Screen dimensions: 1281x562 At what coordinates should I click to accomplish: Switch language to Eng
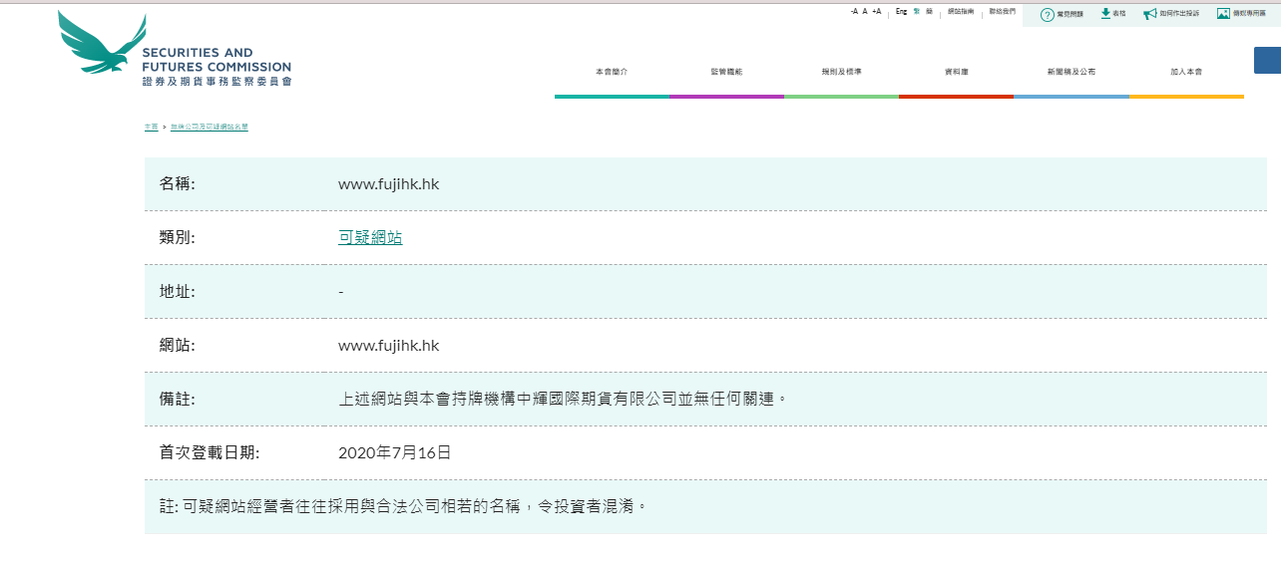pyautogui.click(x=901, y=11)
